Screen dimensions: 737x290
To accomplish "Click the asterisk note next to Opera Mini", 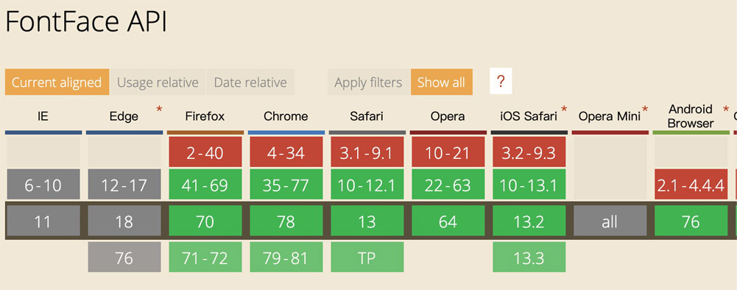I will point(645,110).
